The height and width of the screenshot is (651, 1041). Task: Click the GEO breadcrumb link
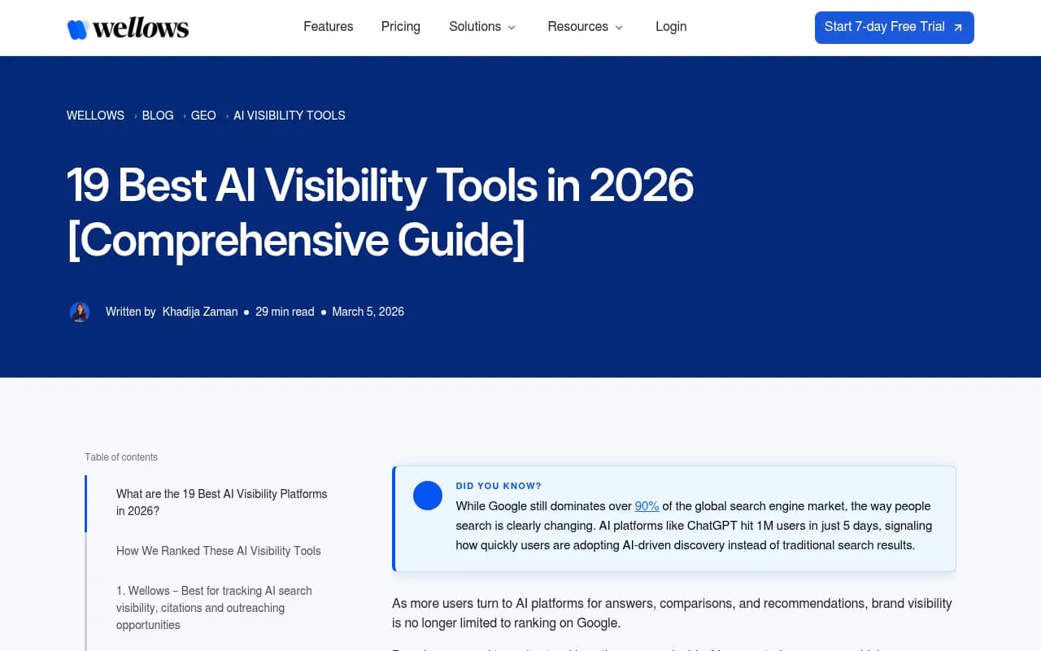pos(203,116)
